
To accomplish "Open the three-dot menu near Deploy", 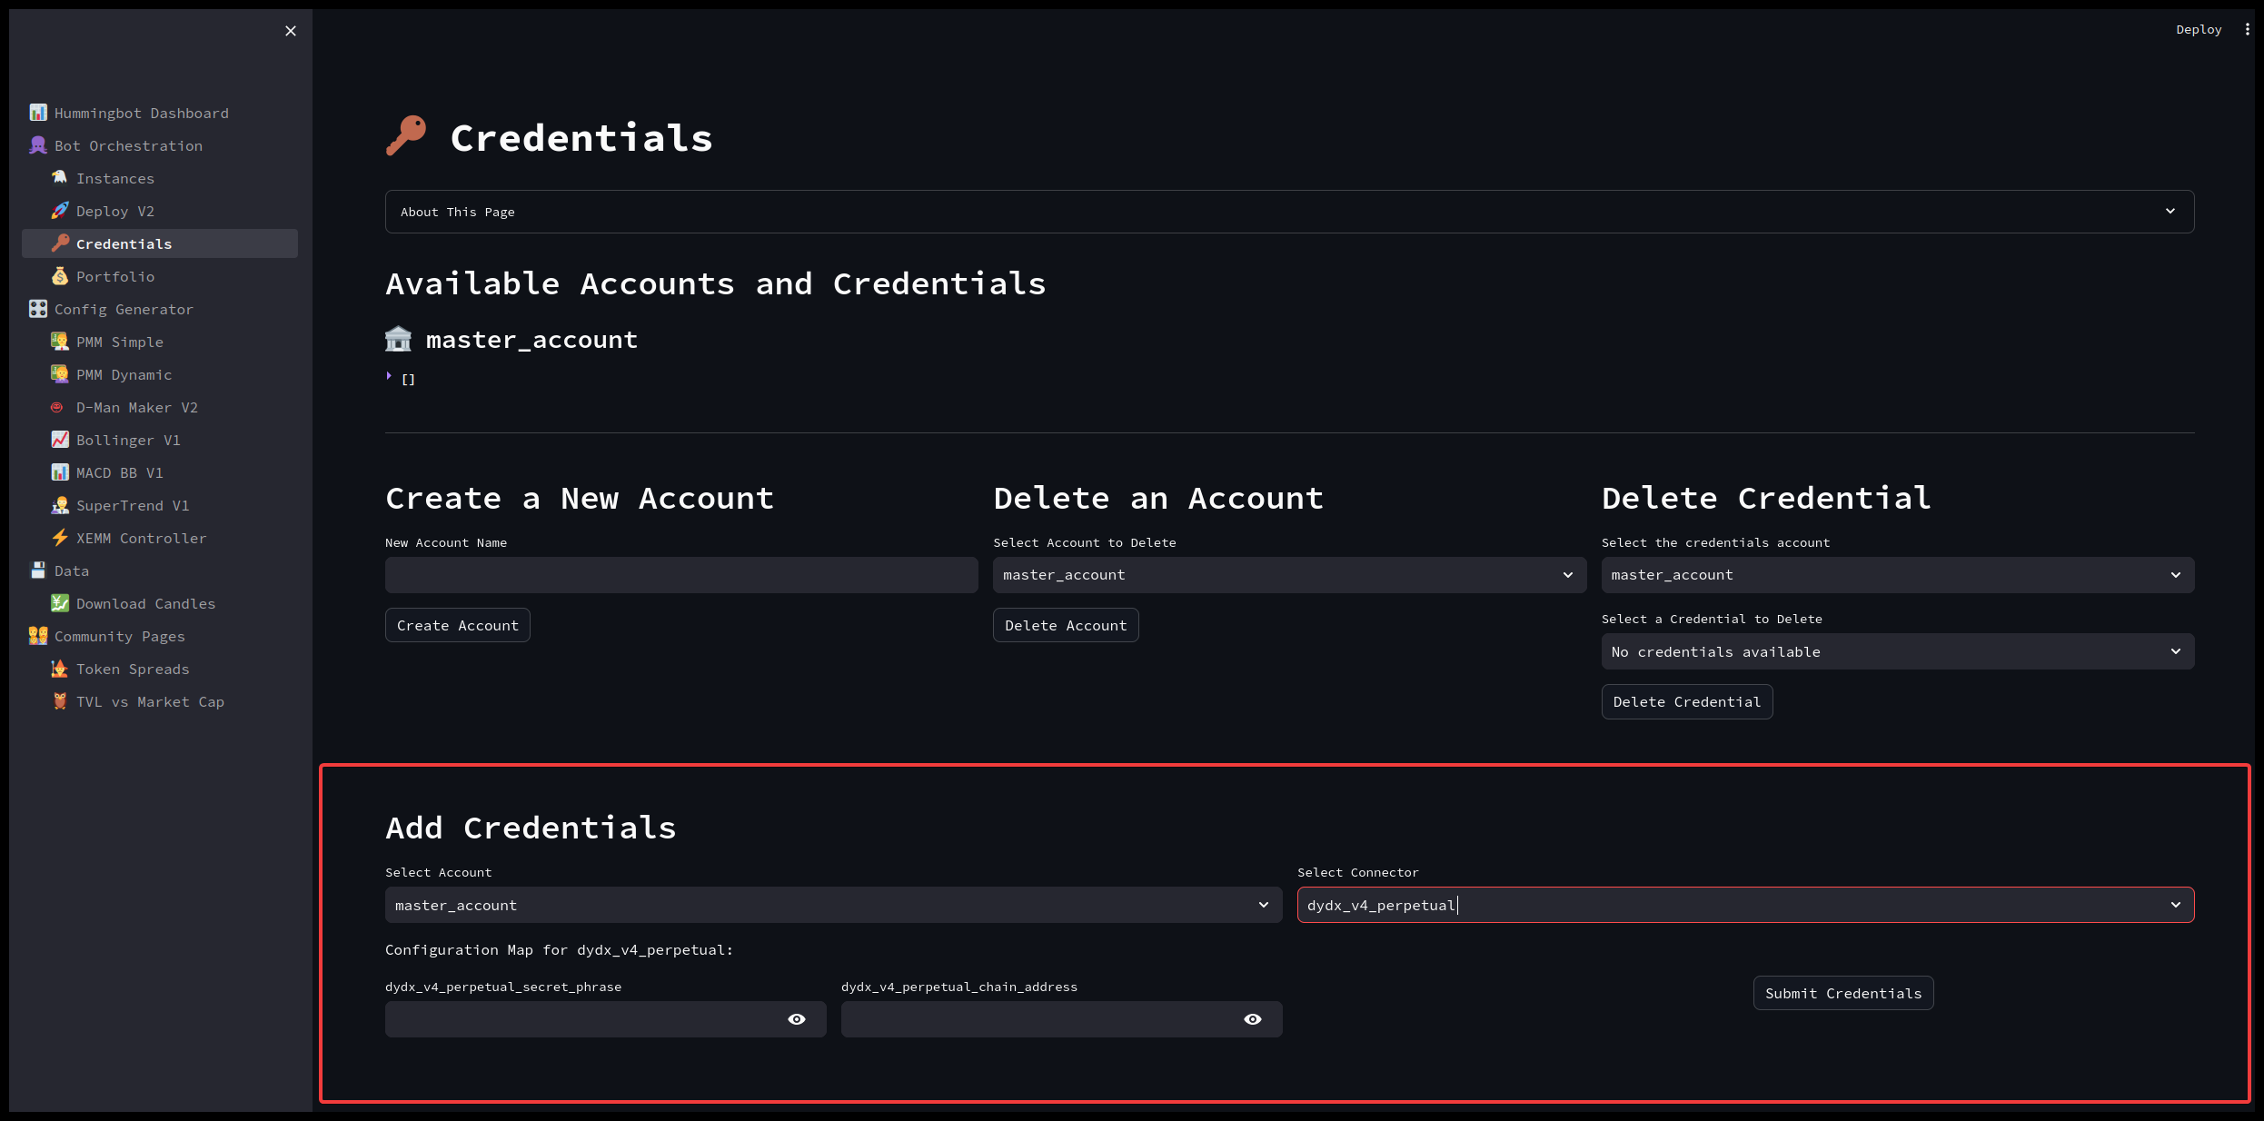I will (x=2247, y=29).
